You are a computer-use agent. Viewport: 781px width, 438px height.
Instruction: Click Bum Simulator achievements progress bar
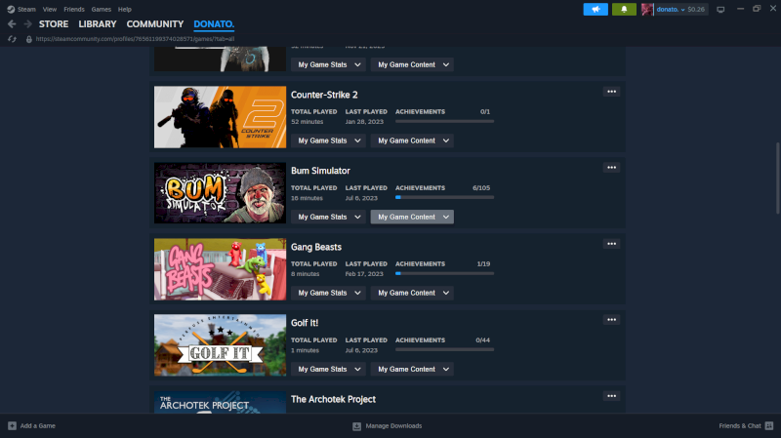[445, 197]
